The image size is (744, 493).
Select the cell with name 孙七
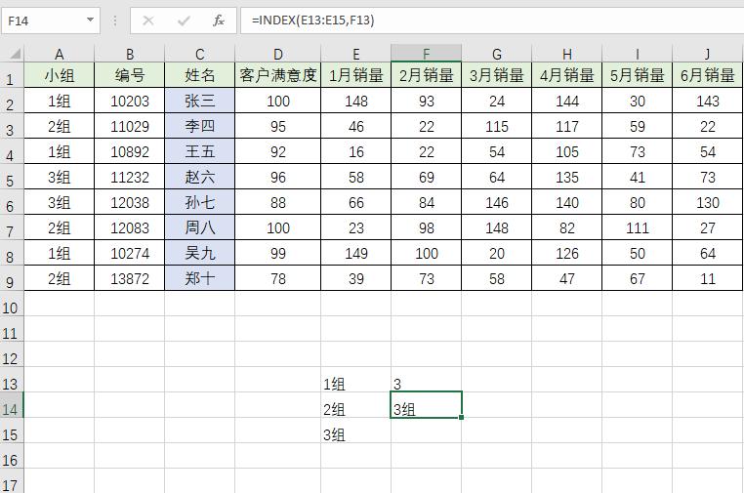pos(200,202)
